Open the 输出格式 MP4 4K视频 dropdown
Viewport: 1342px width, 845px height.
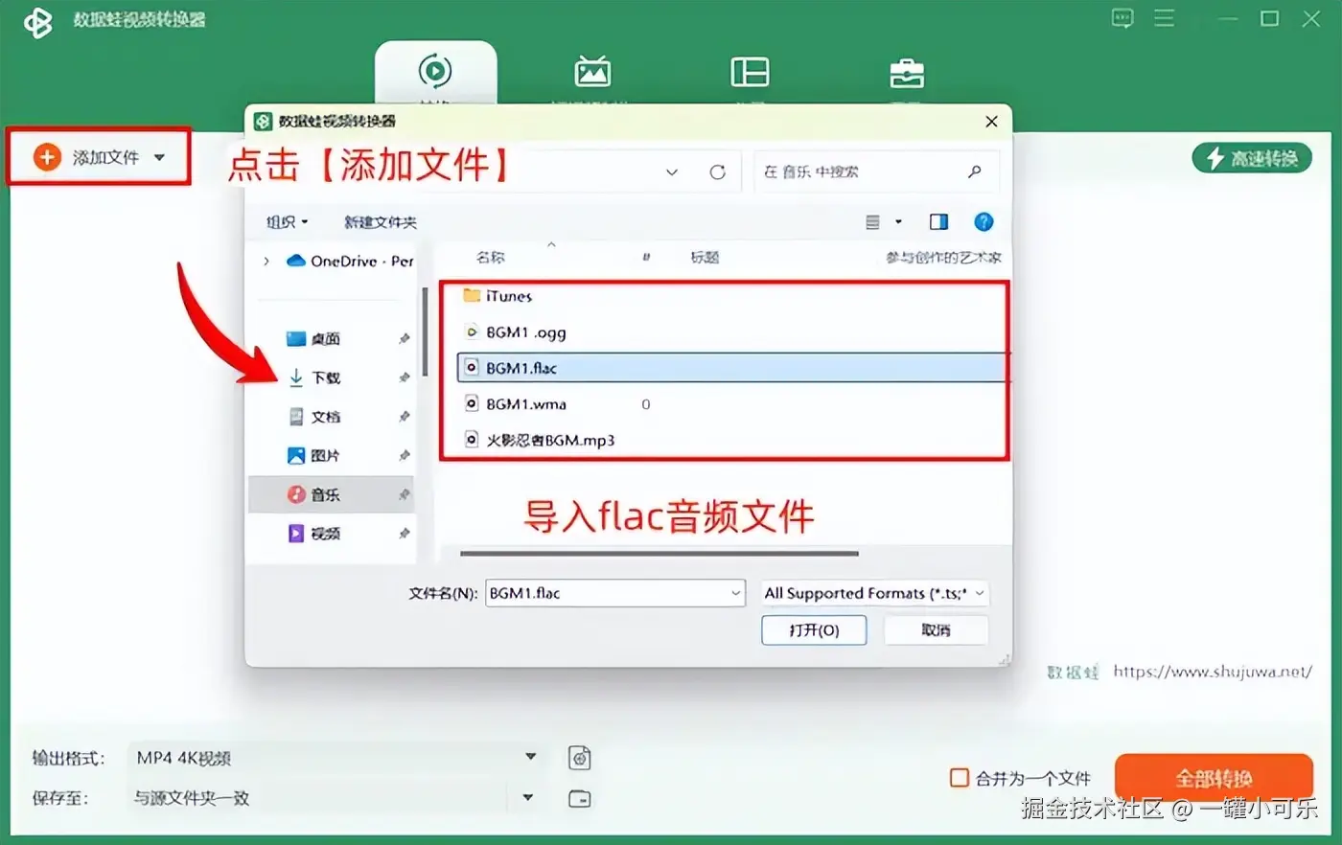point(335,758)
